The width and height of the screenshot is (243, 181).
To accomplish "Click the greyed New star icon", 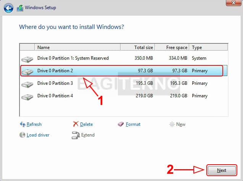I will pos(172,124).
